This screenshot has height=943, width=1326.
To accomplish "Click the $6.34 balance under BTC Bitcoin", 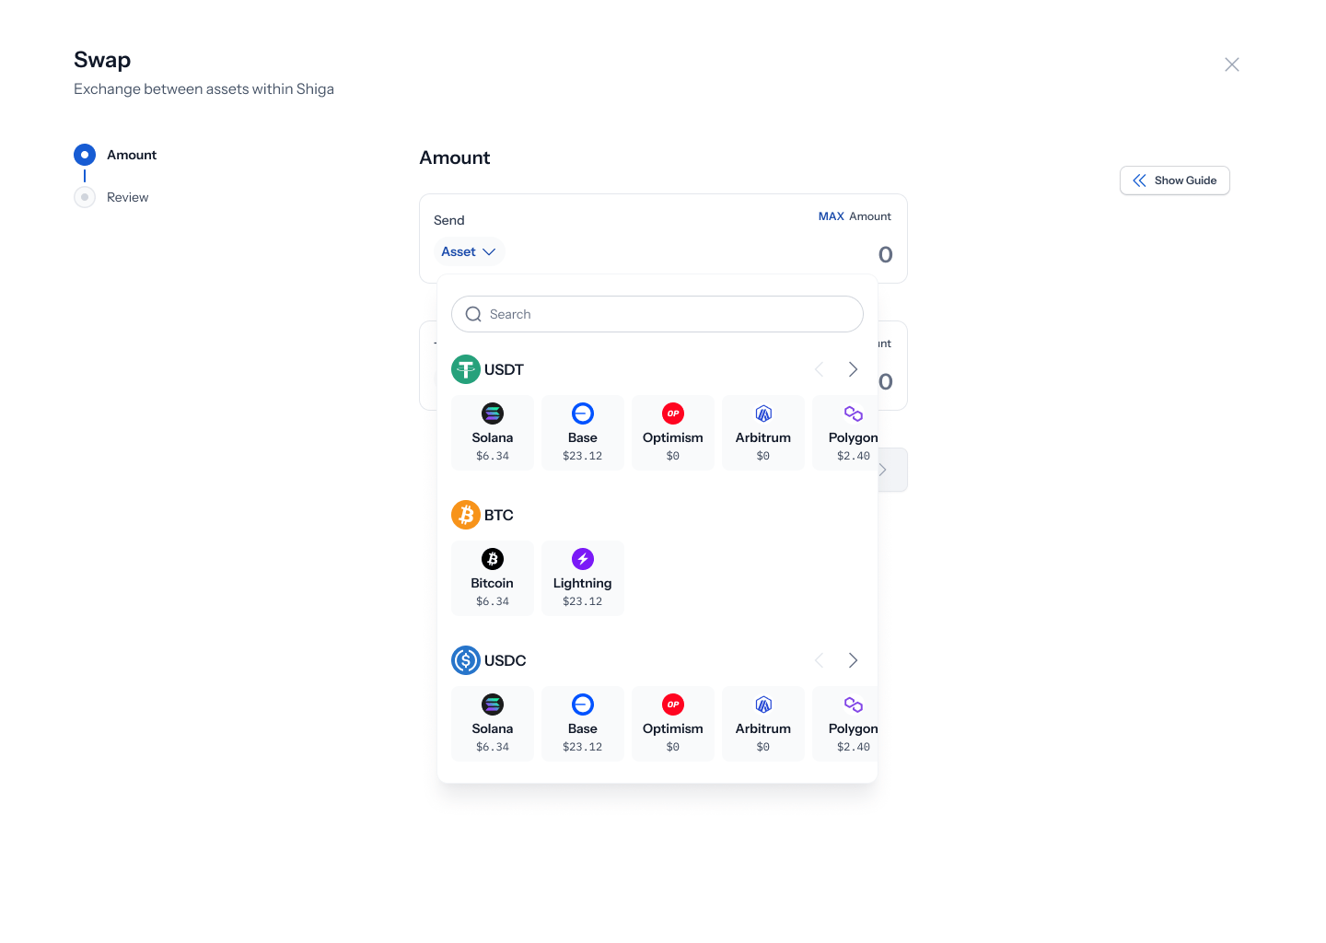I will point(493,601).
